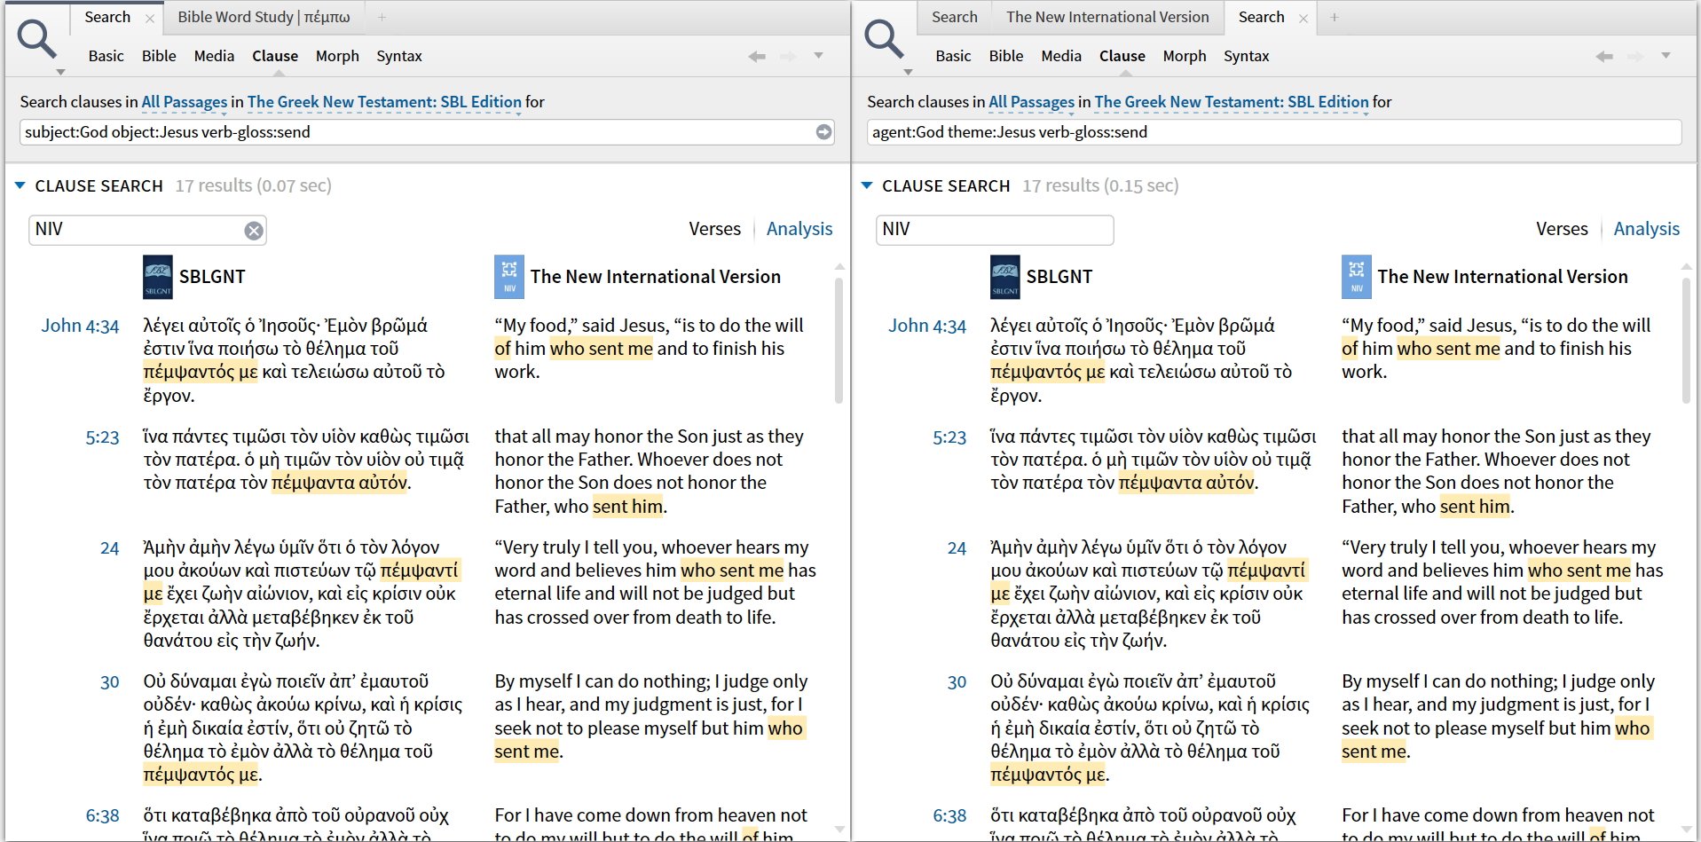Switch to The New International Version tab
The width and height of the screenshot is (1701, 842).
(1107, 17)
